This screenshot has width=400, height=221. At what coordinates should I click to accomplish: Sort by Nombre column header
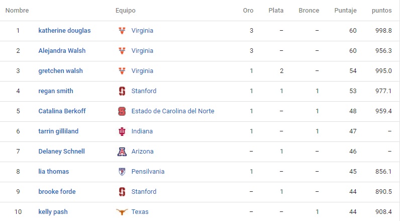pyautogui.click(x=17, y=11)
